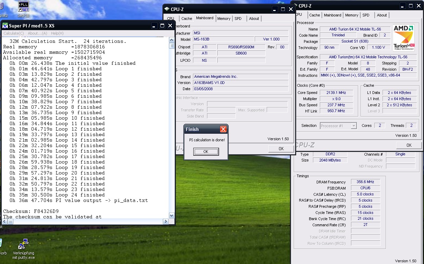Click the Chipset value RS690/RS690M

click(241, 47)
